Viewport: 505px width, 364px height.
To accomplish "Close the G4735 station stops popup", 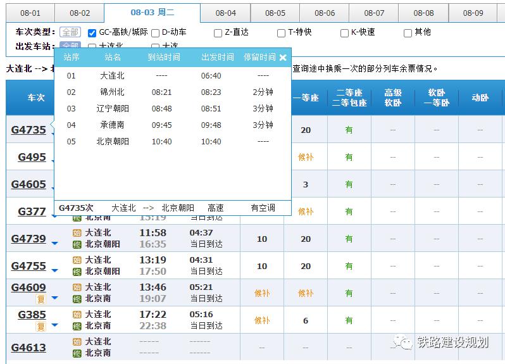I will [x=283, y=58].
